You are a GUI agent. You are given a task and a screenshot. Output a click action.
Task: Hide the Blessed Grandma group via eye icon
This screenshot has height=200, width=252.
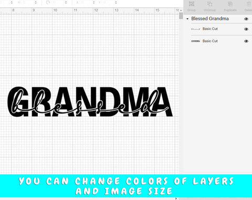(246, 19)
